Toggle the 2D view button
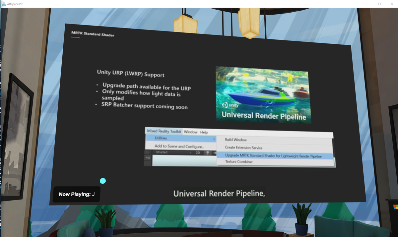 click(198, 153)
